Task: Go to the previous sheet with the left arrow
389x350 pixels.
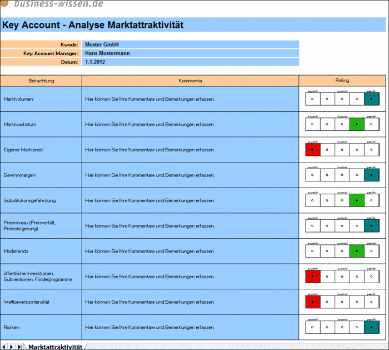Action: click(x=3, y=347)
